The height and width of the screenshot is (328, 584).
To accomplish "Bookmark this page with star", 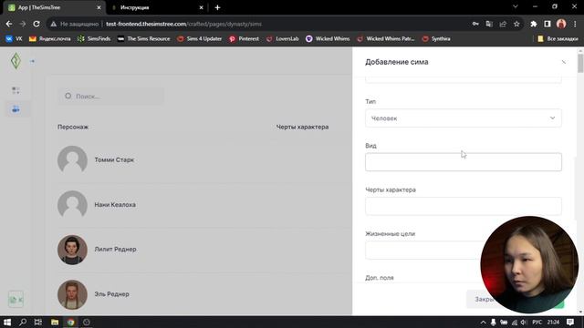I will pos(516,24).
